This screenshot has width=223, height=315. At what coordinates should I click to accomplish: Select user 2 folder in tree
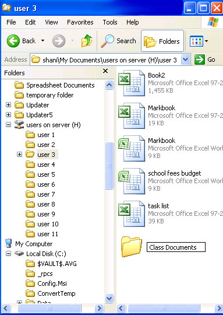click(x=40, y=145)
